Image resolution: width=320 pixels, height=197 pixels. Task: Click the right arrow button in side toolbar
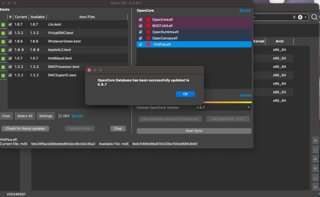(315, 169)
